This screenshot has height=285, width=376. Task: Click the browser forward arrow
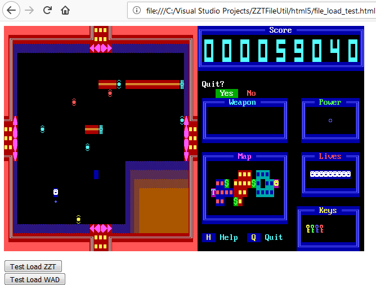coord(29,10)
